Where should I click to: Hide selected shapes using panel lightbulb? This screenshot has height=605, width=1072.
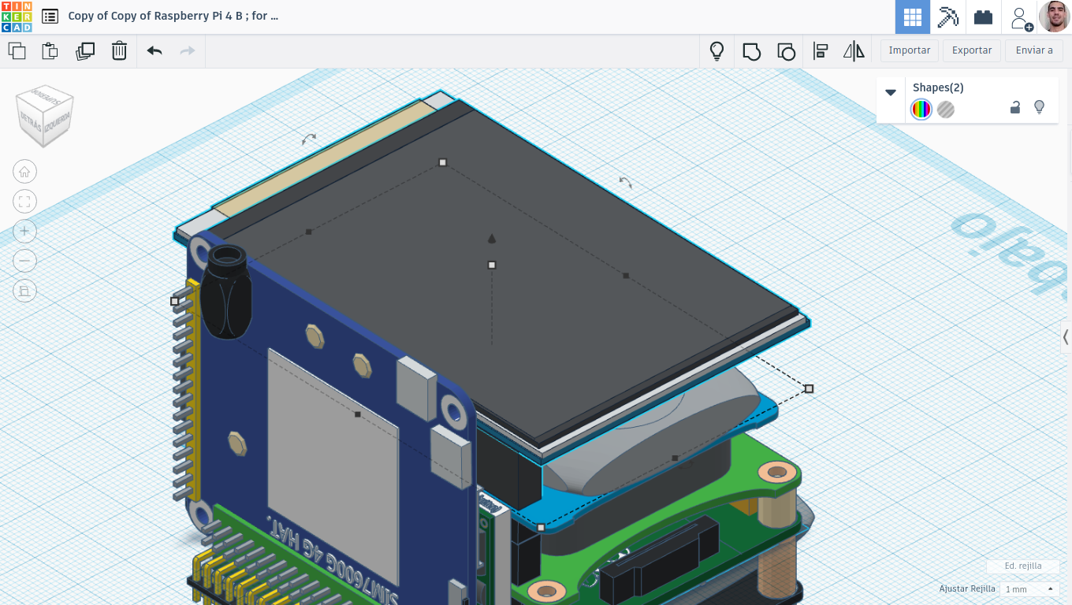(x=1039, y=107)
